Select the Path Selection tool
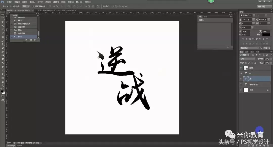Screen dimensions: 273x147 click(3, 74)
